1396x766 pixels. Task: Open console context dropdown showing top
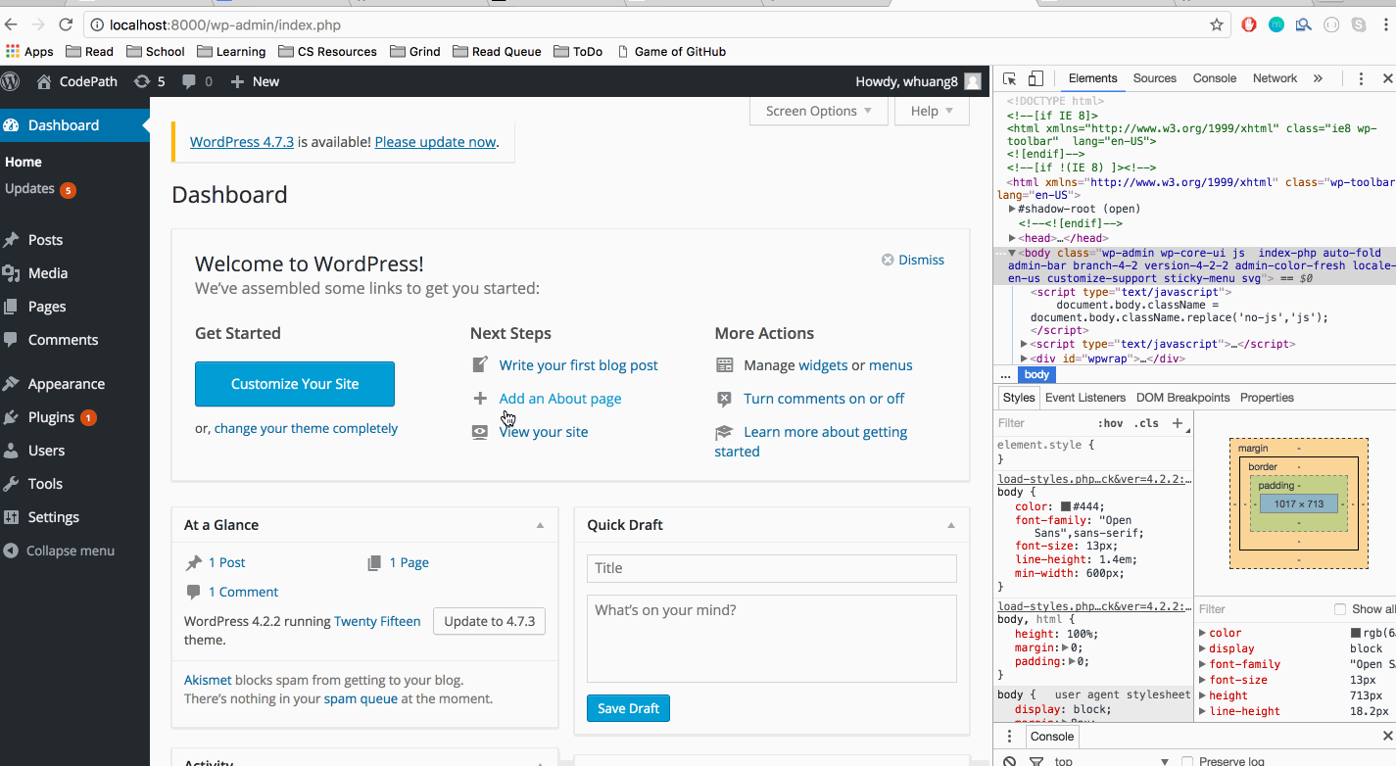point(1111,761)
